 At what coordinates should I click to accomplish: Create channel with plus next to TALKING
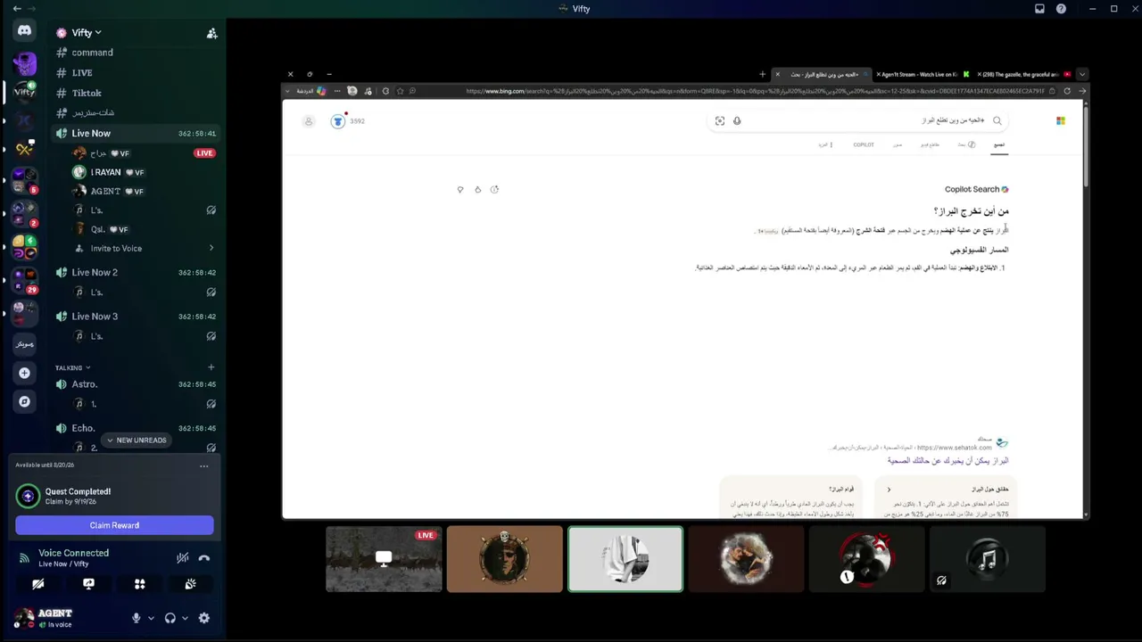[211, 367]
